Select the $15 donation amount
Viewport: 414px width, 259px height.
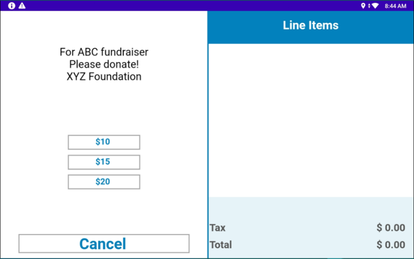[104, 162]
